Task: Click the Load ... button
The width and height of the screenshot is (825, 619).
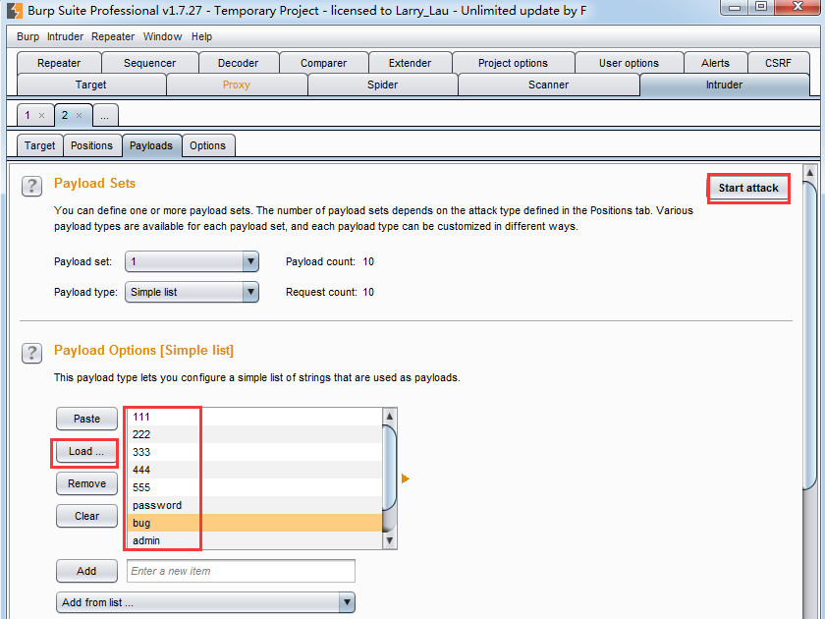Action: [86, 452]
